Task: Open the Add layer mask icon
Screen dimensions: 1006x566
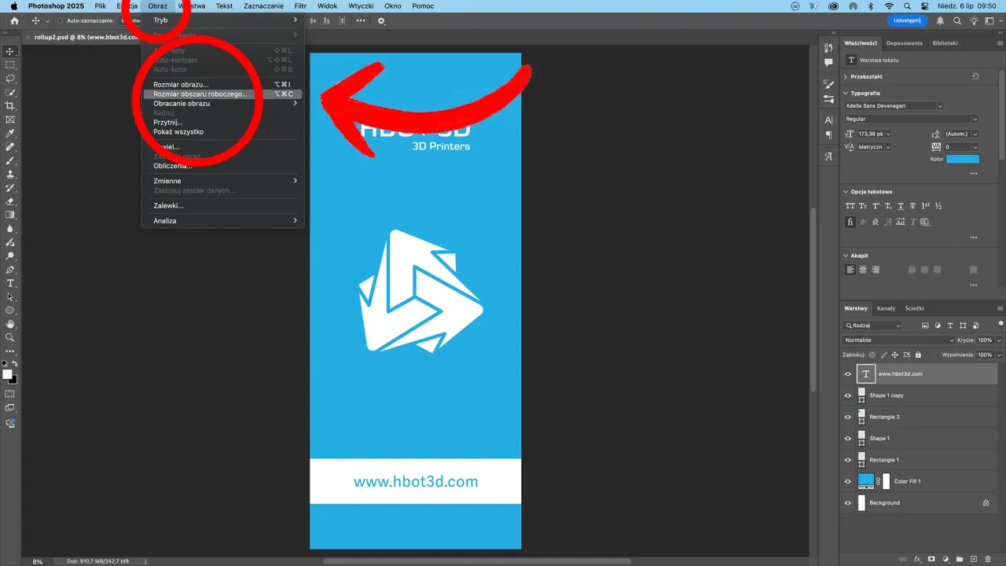Action: click(932, 559)
